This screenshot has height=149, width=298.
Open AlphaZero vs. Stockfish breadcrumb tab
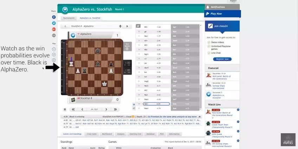(90, 18)
